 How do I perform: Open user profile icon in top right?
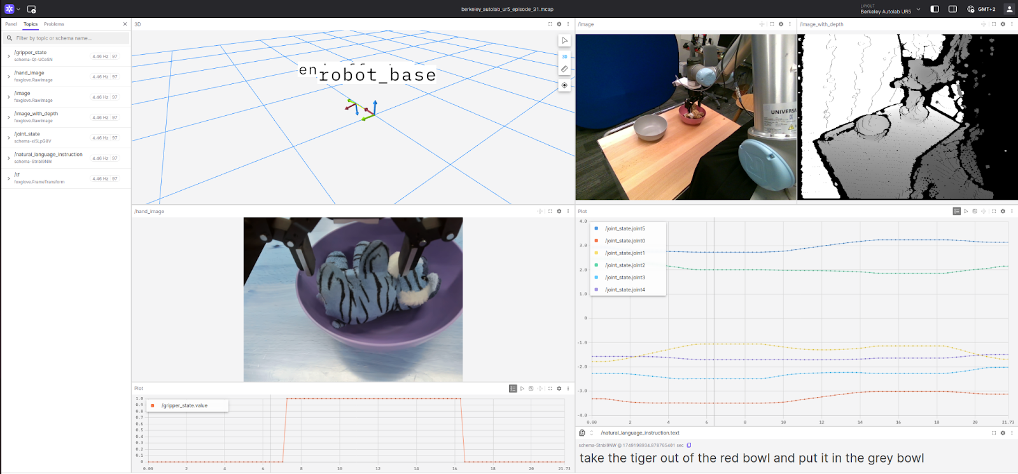tap(1009, 9)
